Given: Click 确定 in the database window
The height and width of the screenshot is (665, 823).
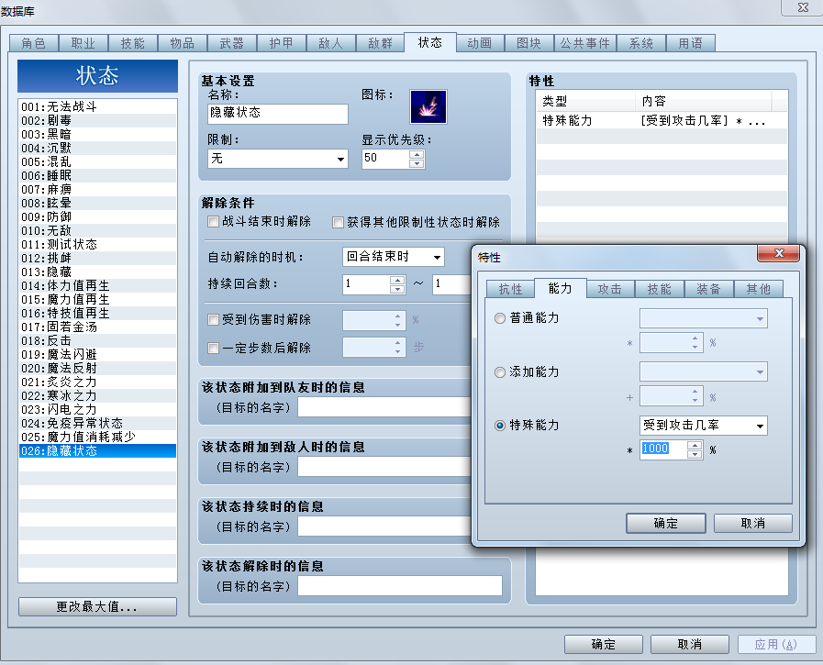Looking at the screenshot, I should (604, 644).
